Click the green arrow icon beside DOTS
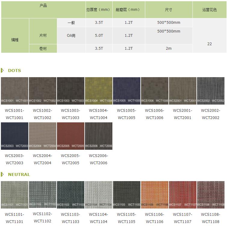The width and height of the screenshot is (232, 226). [x=2, y=71]
